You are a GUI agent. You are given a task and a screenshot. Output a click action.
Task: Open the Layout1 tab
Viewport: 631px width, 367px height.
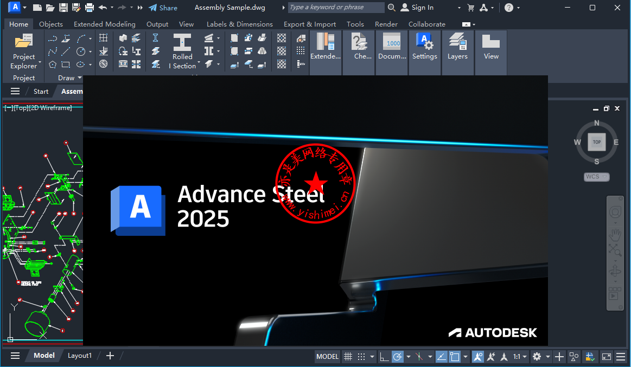[79, 355]
